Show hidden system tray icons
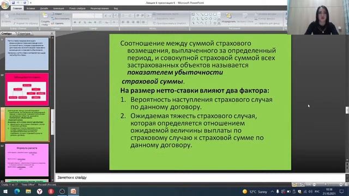Image resolution: width=349 pixels, height=196 pixels. [272, 191]
